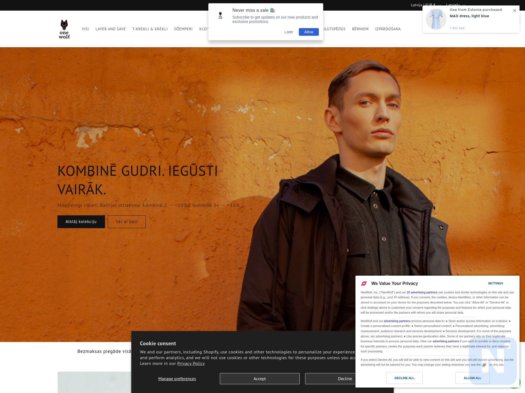
Task: Open the MAD dress product thumbnail
Action: coord(436,19)
